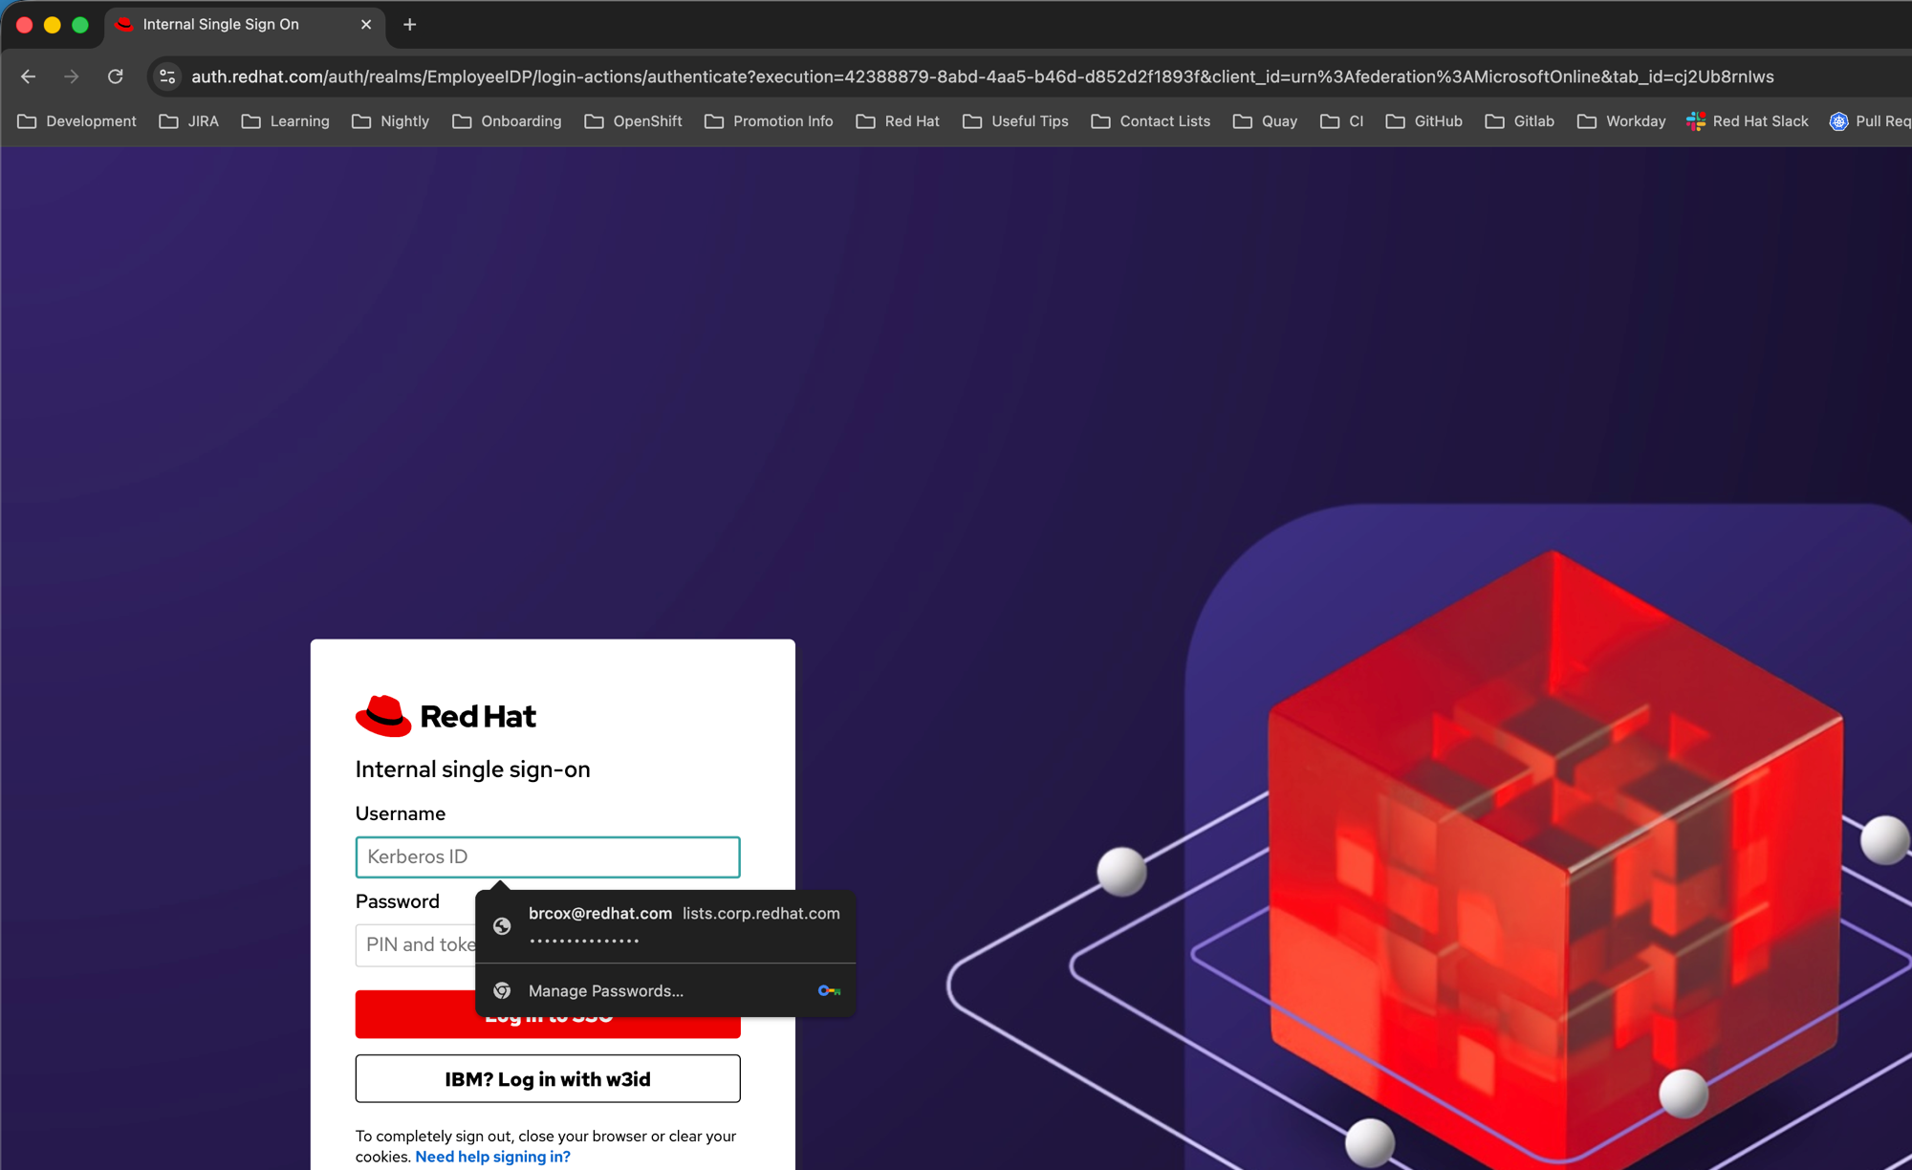This screenshot has width=1912, height=1170.
Task: Open the Quay bookmarks folder
Action: pos(1266,121)
